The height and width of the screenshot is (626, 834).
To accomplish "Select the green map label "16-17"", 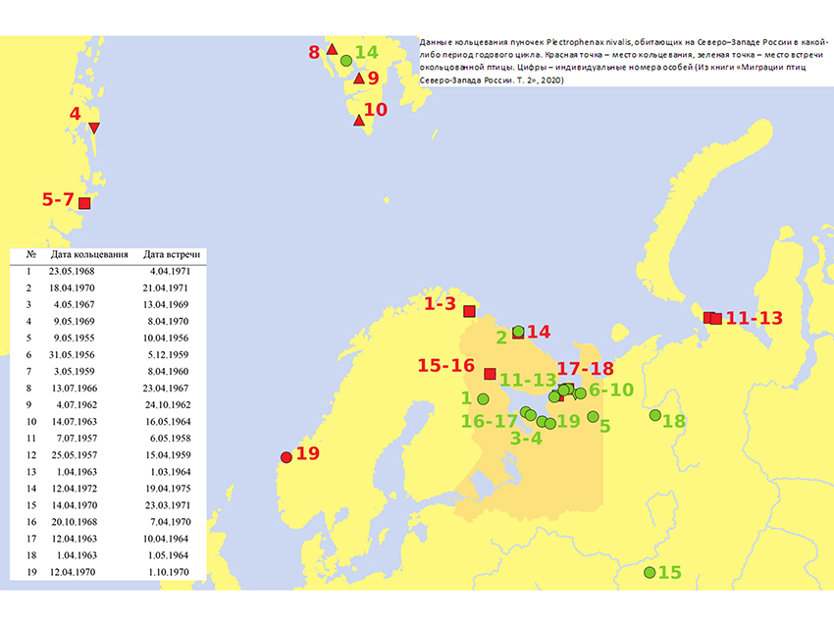I will (x=490, y=421).
